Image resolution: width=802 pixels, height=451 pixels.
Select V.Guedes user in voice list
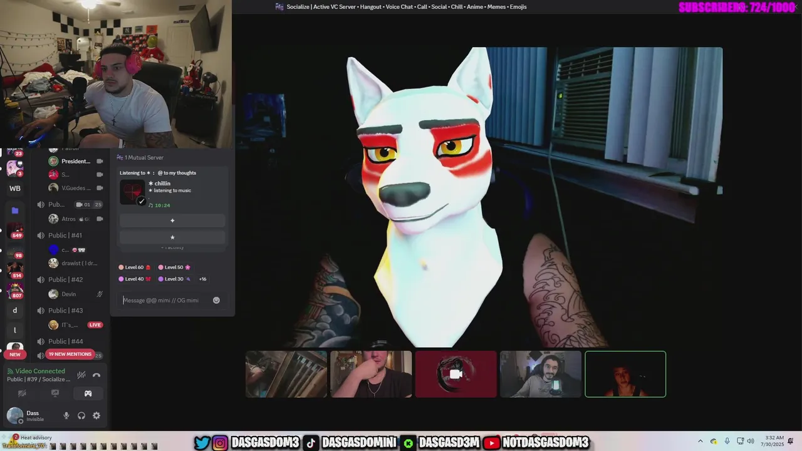pos(75,188)
